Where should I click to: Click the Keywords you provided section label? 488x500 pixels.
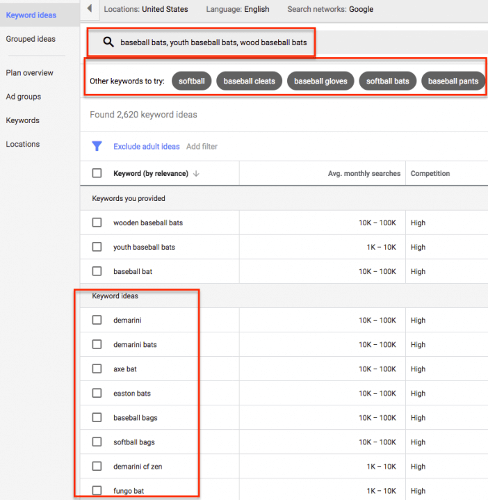click(129, 198)
